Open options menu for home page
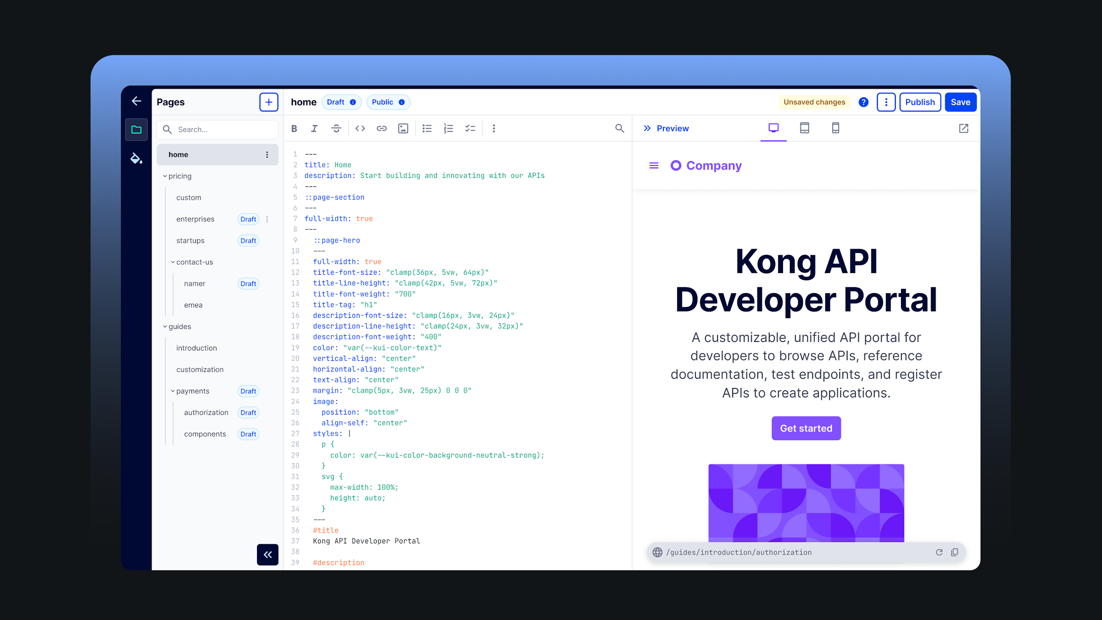The width and height of the screenshot is (1102, 620). (267, 155)
